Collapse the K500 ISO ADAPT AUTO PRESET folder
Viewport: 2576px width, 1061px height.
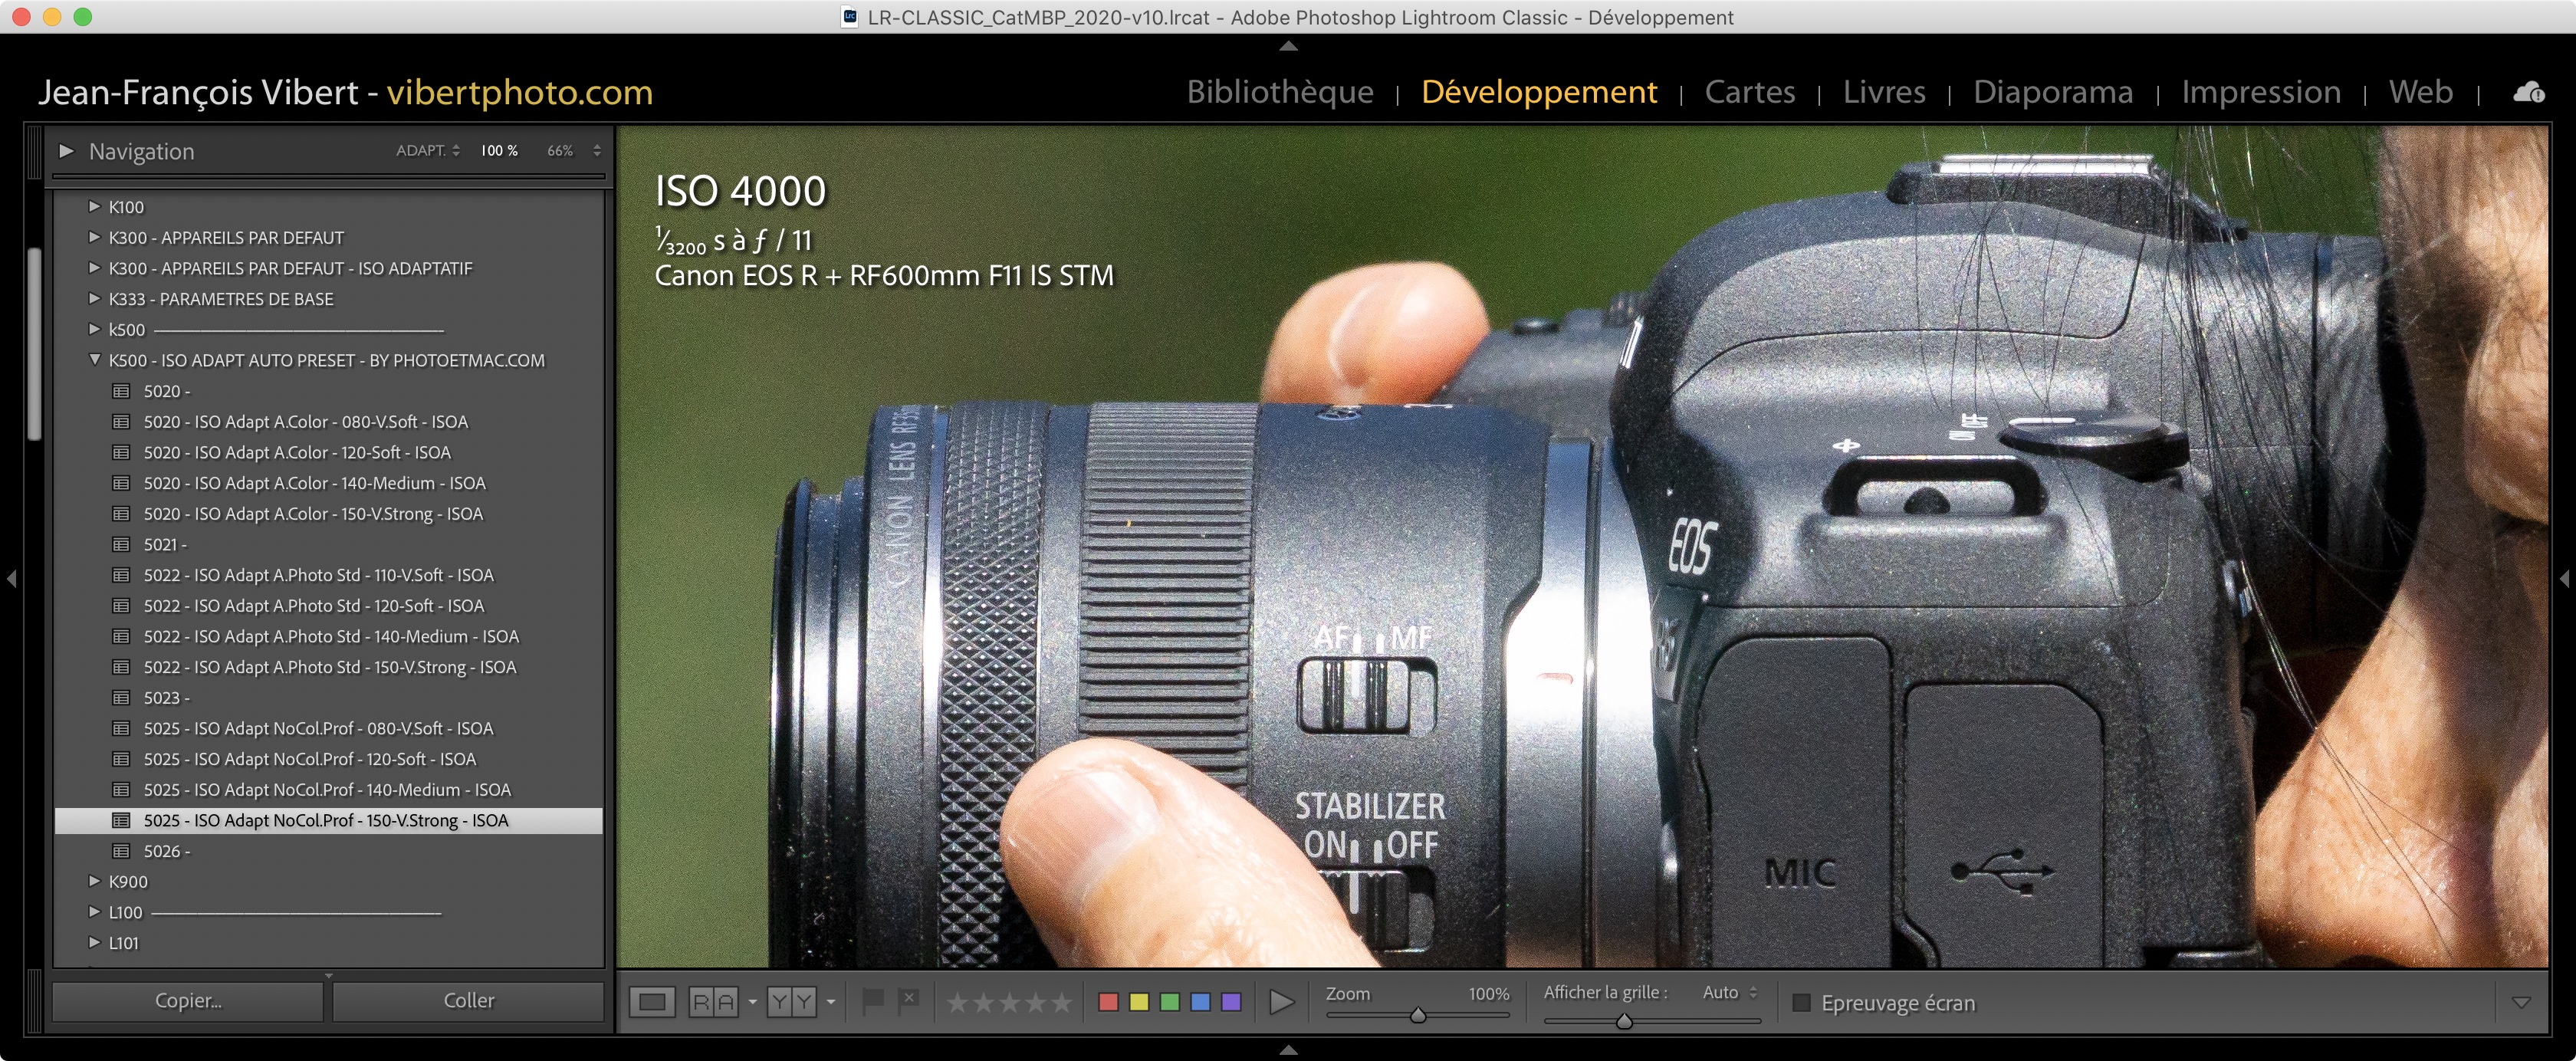click(95, 360)
